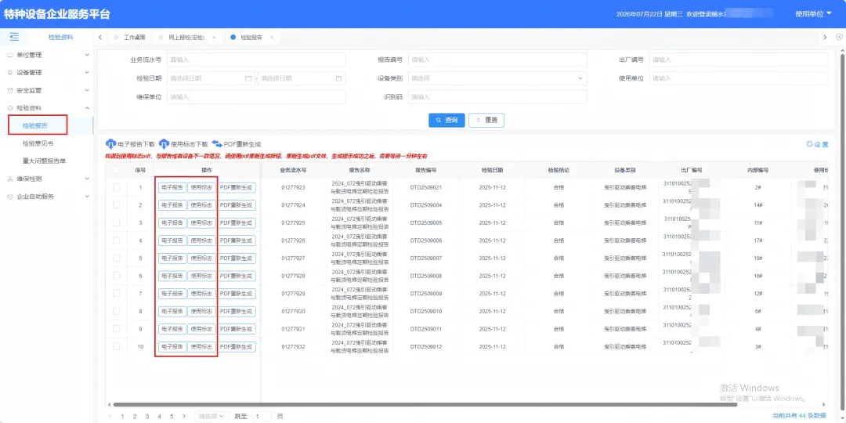Click the 重置 button

pos(486,121)
